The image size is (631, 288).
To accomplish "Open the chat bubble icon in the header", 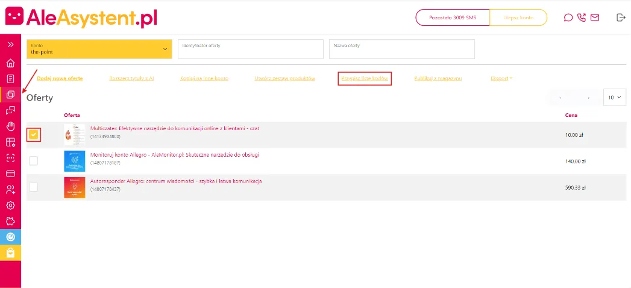I will 568,17.
